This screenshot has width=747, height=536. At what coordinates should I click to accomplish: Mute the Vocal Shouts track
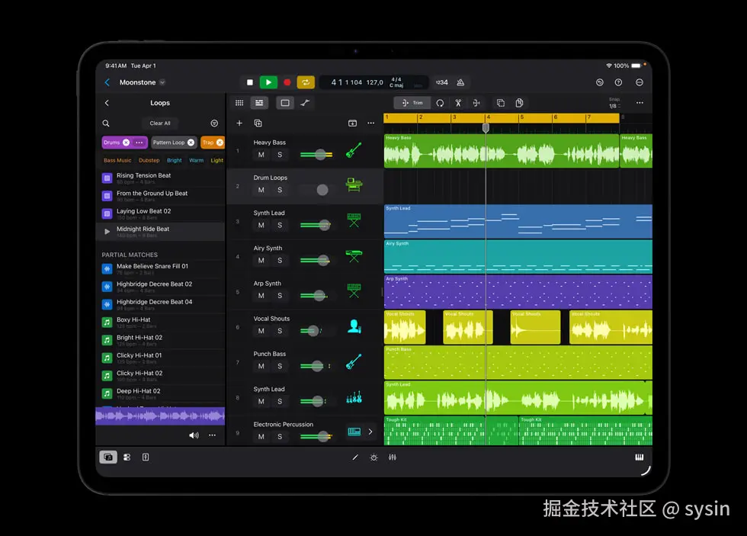tap(261, 331)
